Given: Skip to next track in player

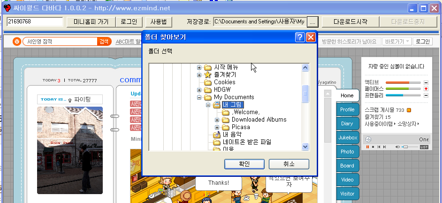Looking at the screenshot, I should tap(384, 147).
